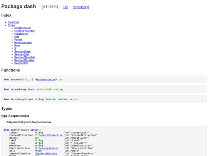This screenshot has width=208, height=156.
Task: Jump to Functions in the index
Action: coord(13,22)
